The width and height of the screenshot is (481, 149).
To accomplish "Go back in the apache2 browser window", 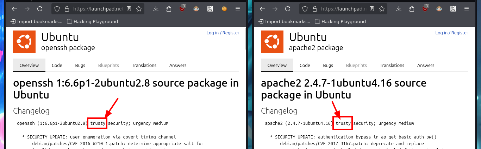I will [x=262, y=9].
